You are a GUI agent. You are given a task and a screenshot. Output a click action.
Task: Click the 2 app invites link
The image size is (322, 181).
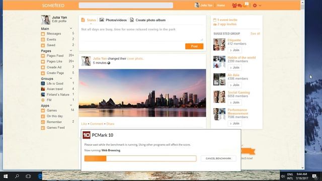click(x=227, y=24)
